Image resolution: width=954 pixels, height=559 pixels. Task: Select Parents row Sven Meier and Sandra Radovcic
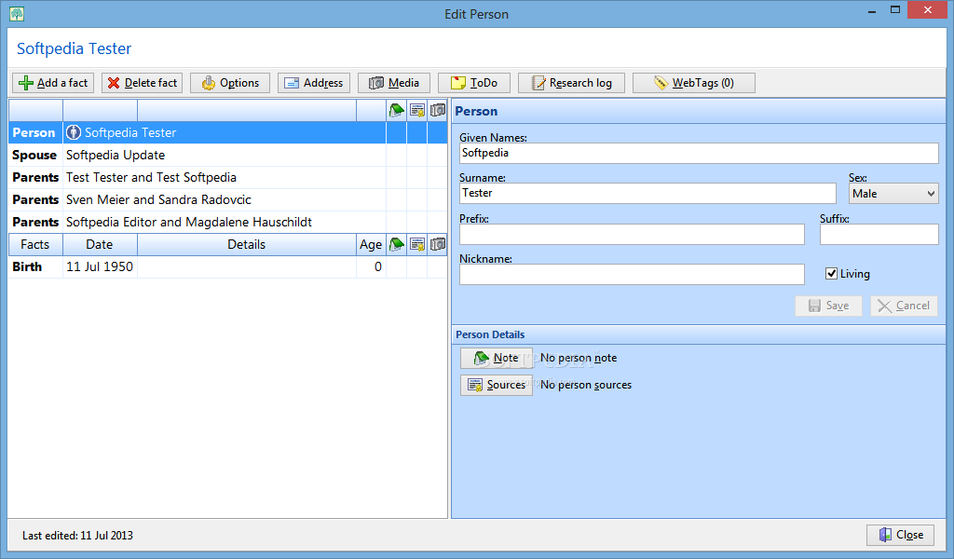pos(227,199)
